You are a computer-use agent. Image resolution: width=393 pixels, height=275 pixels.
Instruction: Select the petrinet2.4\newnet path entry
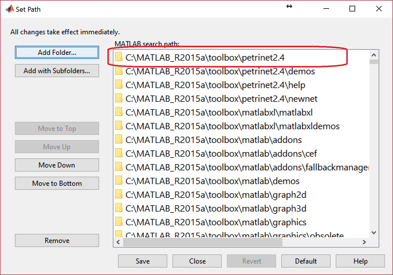coord(241,99)
